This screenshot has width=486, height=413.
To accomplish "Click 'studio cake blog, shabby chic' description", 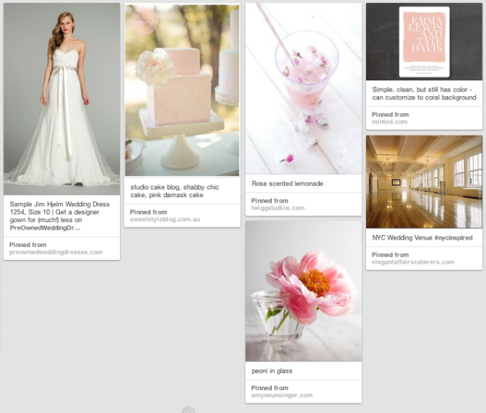I will pos(175,191).
